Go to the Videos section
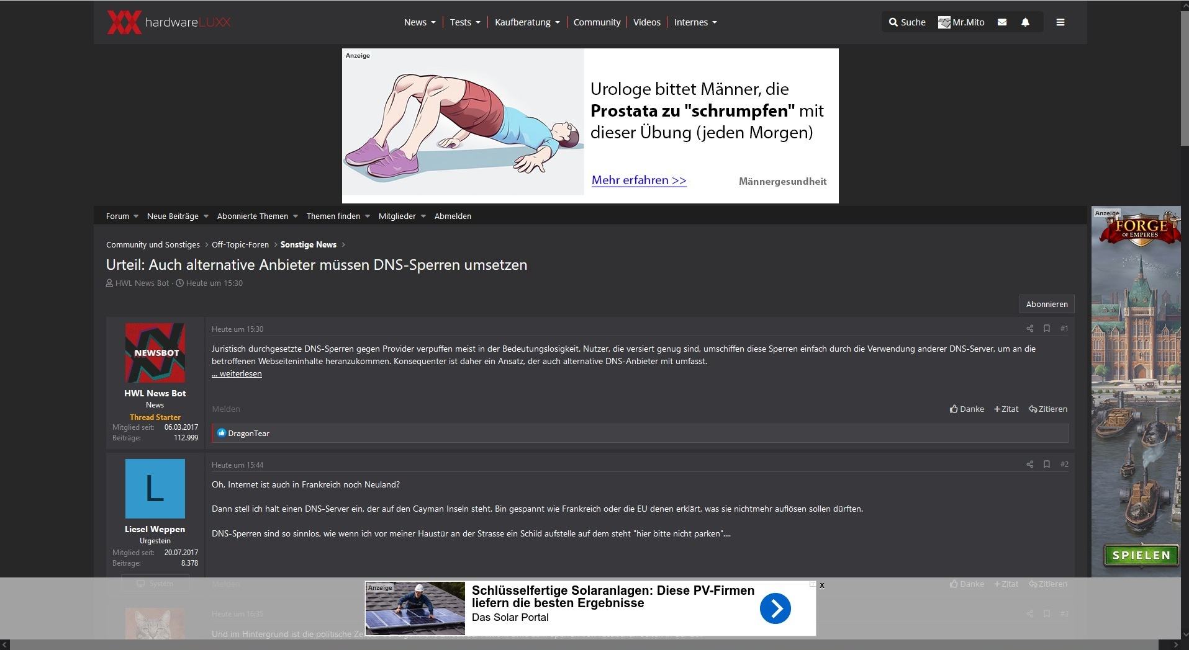This screenshot has height=650, width=1189. (647, 22)
